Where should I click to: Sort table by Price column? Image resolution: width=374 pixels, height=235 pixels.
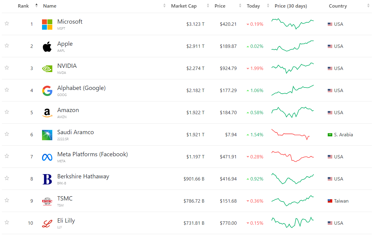[x=220, y=6]
